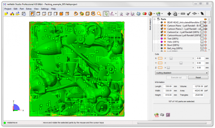Open the Settings menu

coord(45,9)
